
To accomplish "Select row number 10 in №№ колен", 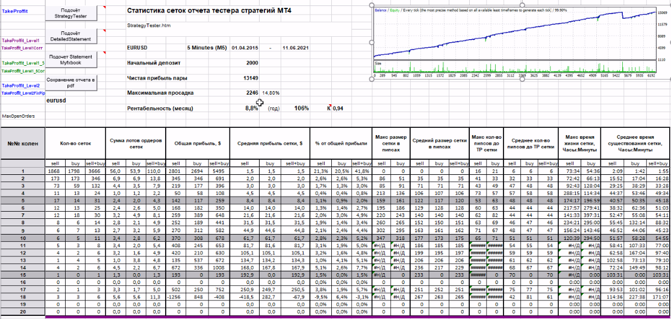I will click(23, 238).
